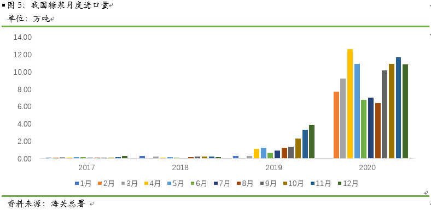Image resolution: width=431 pixels, height=210 pixels.
Task: Click the dark gray September 2020 bar
Action: (385, 115)
